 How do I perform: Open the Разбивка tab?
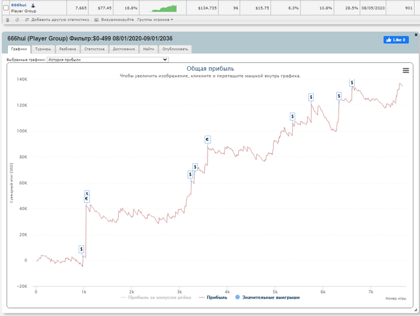click(x=67, y=49)
